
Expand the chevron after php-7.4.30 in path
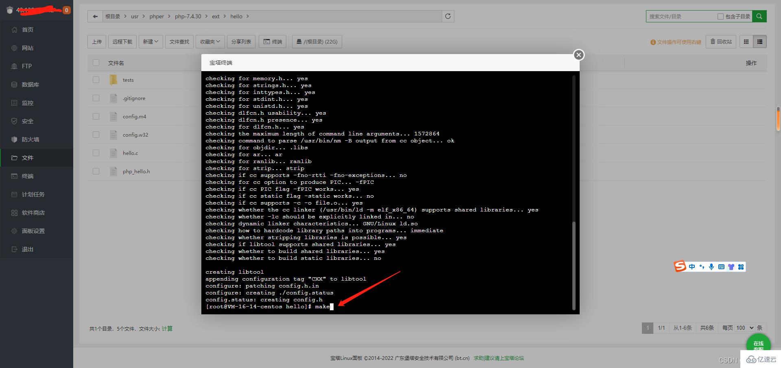coord(206,16)
